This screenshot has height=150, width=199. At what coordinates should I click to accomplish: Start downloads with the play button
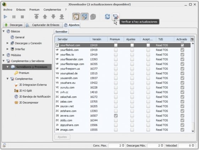tap(5, 17)
